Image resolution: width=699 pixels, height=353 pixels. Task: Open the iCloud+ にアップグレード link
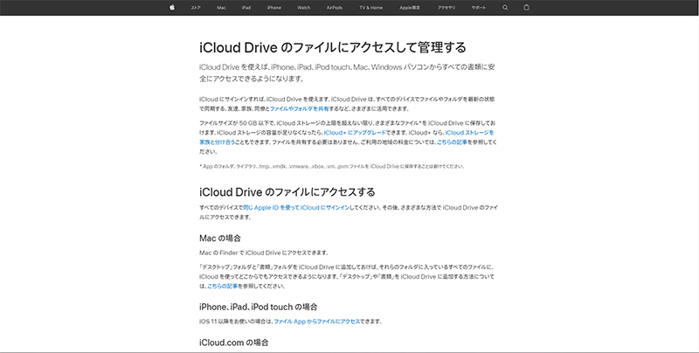coord(355,133)
